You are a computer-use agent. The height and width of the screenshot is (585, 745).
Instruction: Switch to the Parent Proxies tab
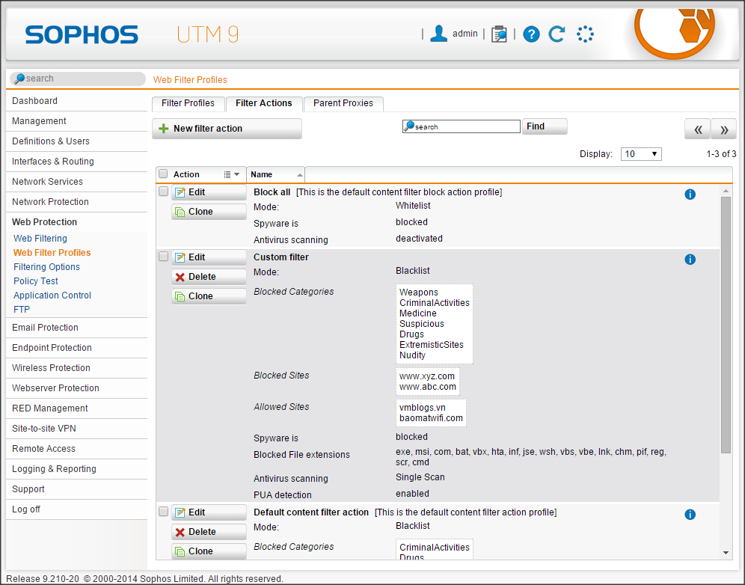(343, 103)
